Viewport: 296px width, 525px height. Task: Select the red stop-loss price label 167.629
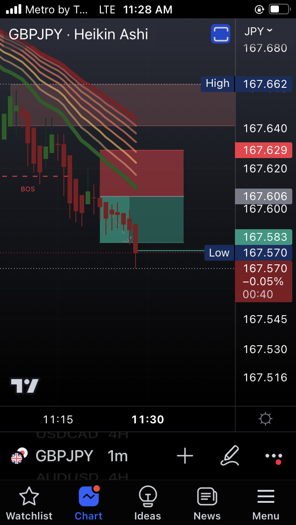(264, 150)
